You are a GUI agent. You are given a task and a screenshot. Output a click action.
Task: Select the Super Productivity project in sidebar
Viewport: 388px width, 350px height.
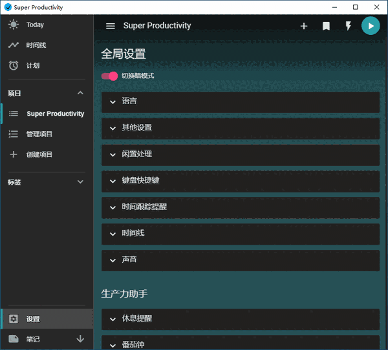47,114
